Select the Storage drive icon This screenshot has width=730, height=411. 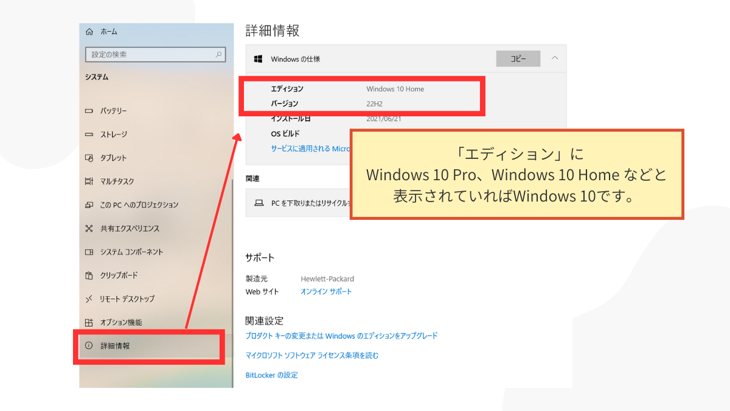click(x=89, y=135)
